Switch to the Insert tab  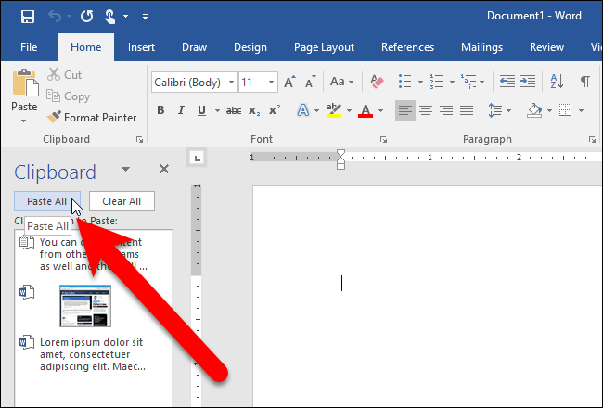click(141, 47)
